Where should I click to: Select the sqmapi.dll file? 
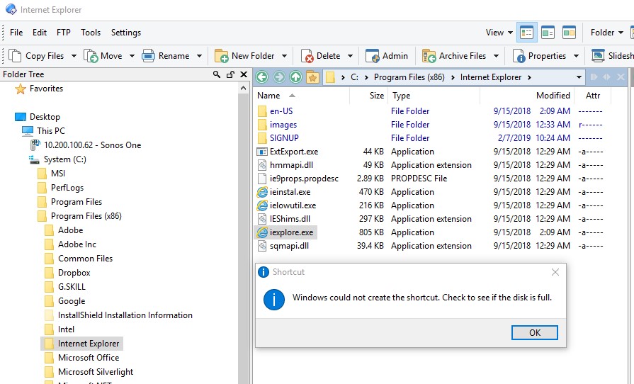pyautogui.click(x=289, y=246)
